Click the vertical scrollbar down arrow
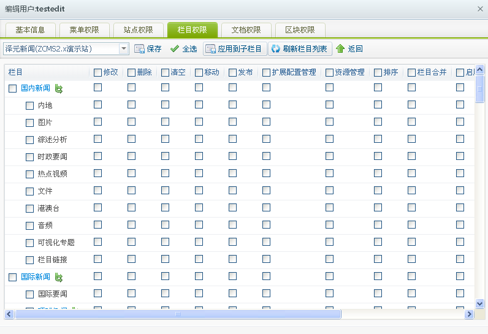 [x=480, y=303]
